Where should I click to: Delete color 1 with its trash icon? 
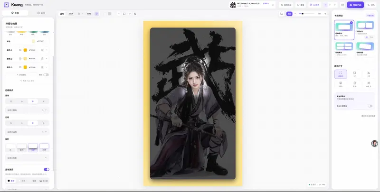point(42,50)
